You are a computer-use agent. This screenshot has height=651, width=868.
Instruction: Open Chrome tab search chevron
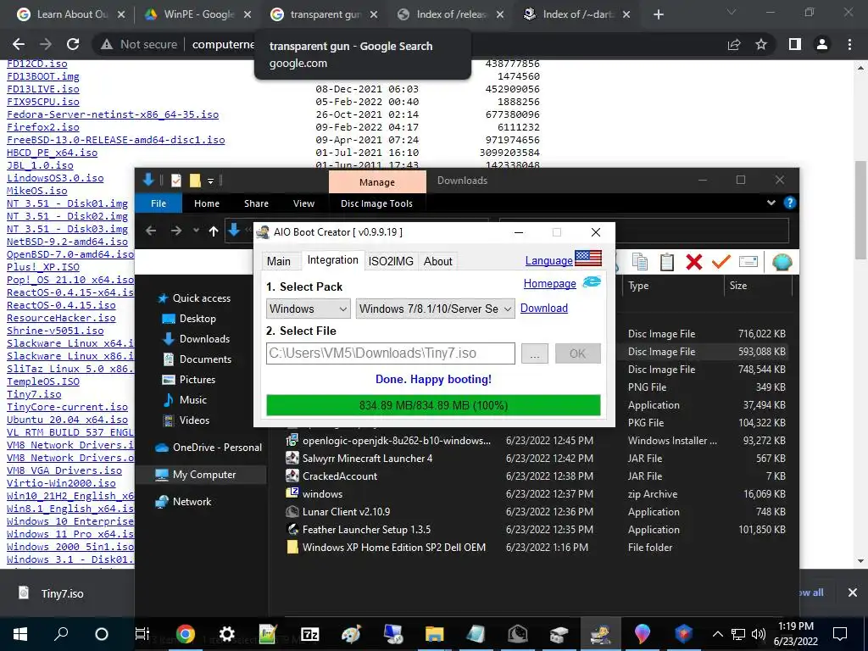coord(732,12)
